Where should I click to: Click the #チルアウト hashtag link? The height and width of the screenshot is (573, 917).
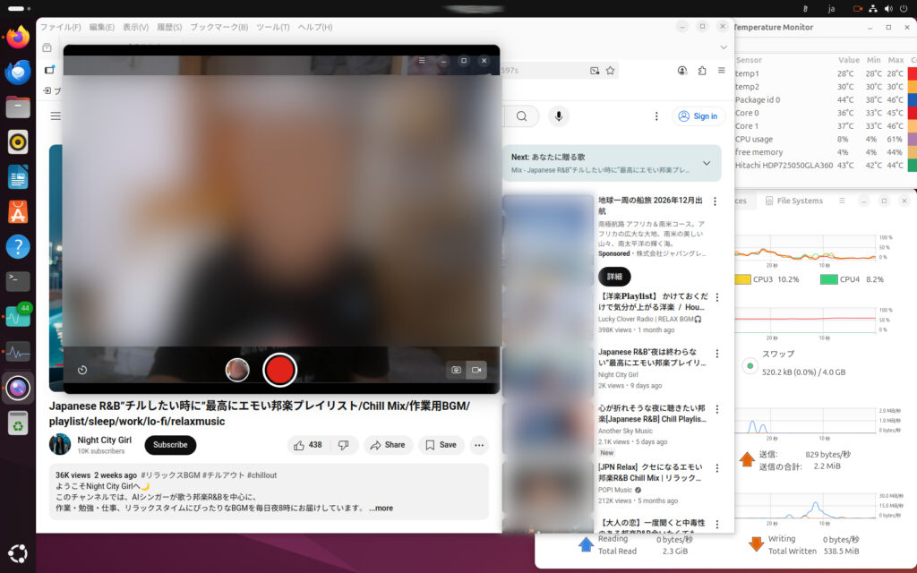click(224, 475)
